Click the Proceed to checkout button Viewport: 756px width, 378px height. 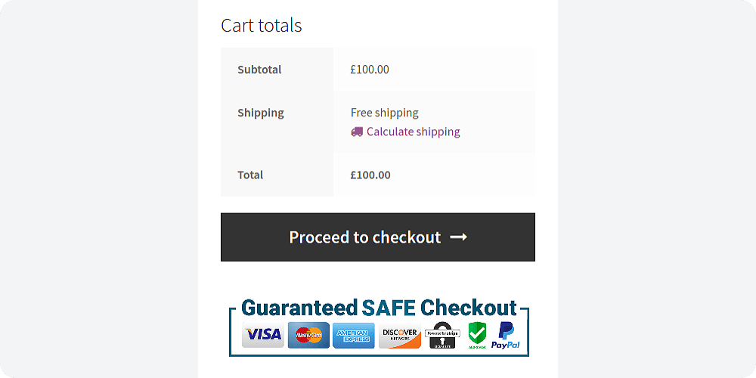tap(378, 237)
